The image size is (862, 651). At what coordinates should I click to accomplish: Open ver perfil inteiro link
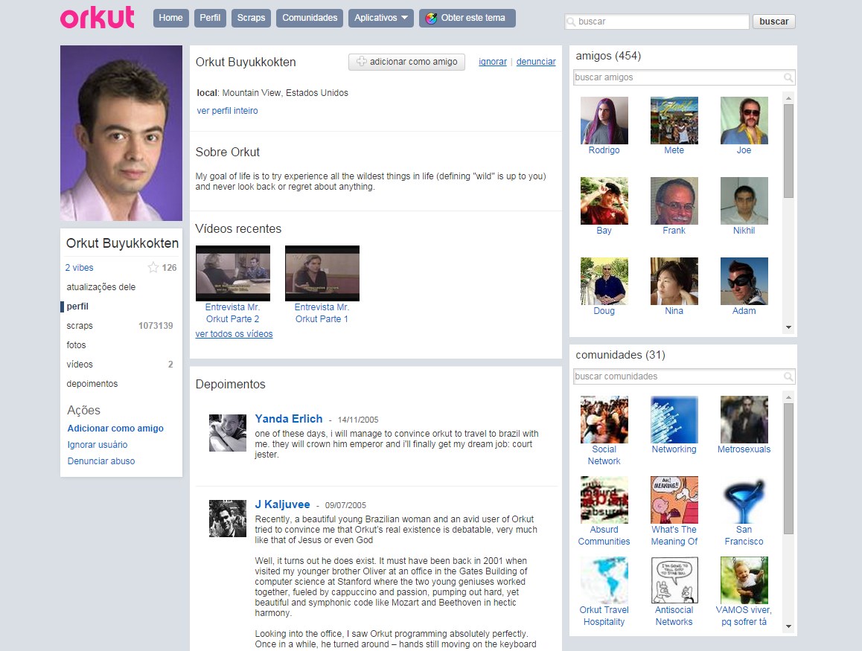click(227, 110)
